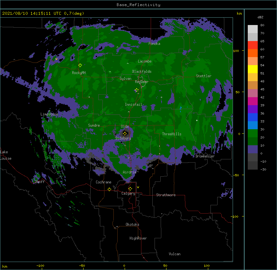Click the Calgary city label
The height and width of the screenshot is (270, 277).
click(x=128, y=193)
